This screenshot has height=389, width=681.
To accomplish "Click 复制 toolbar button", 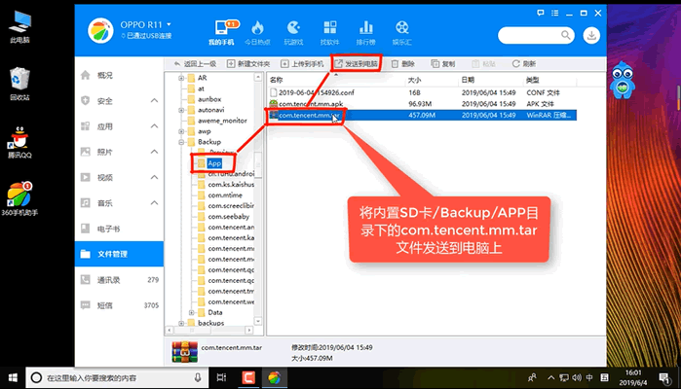I will (443, 64).
